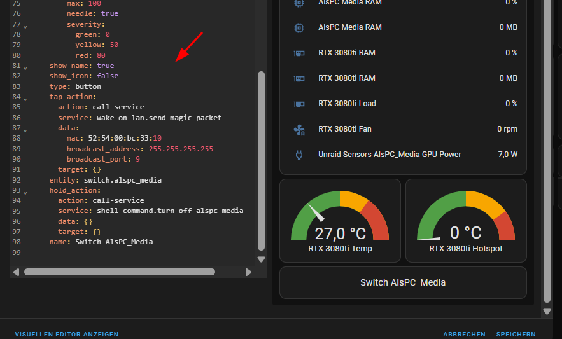Click the memory icon for RTX 3080ti RAM MB

pos(299,78)
